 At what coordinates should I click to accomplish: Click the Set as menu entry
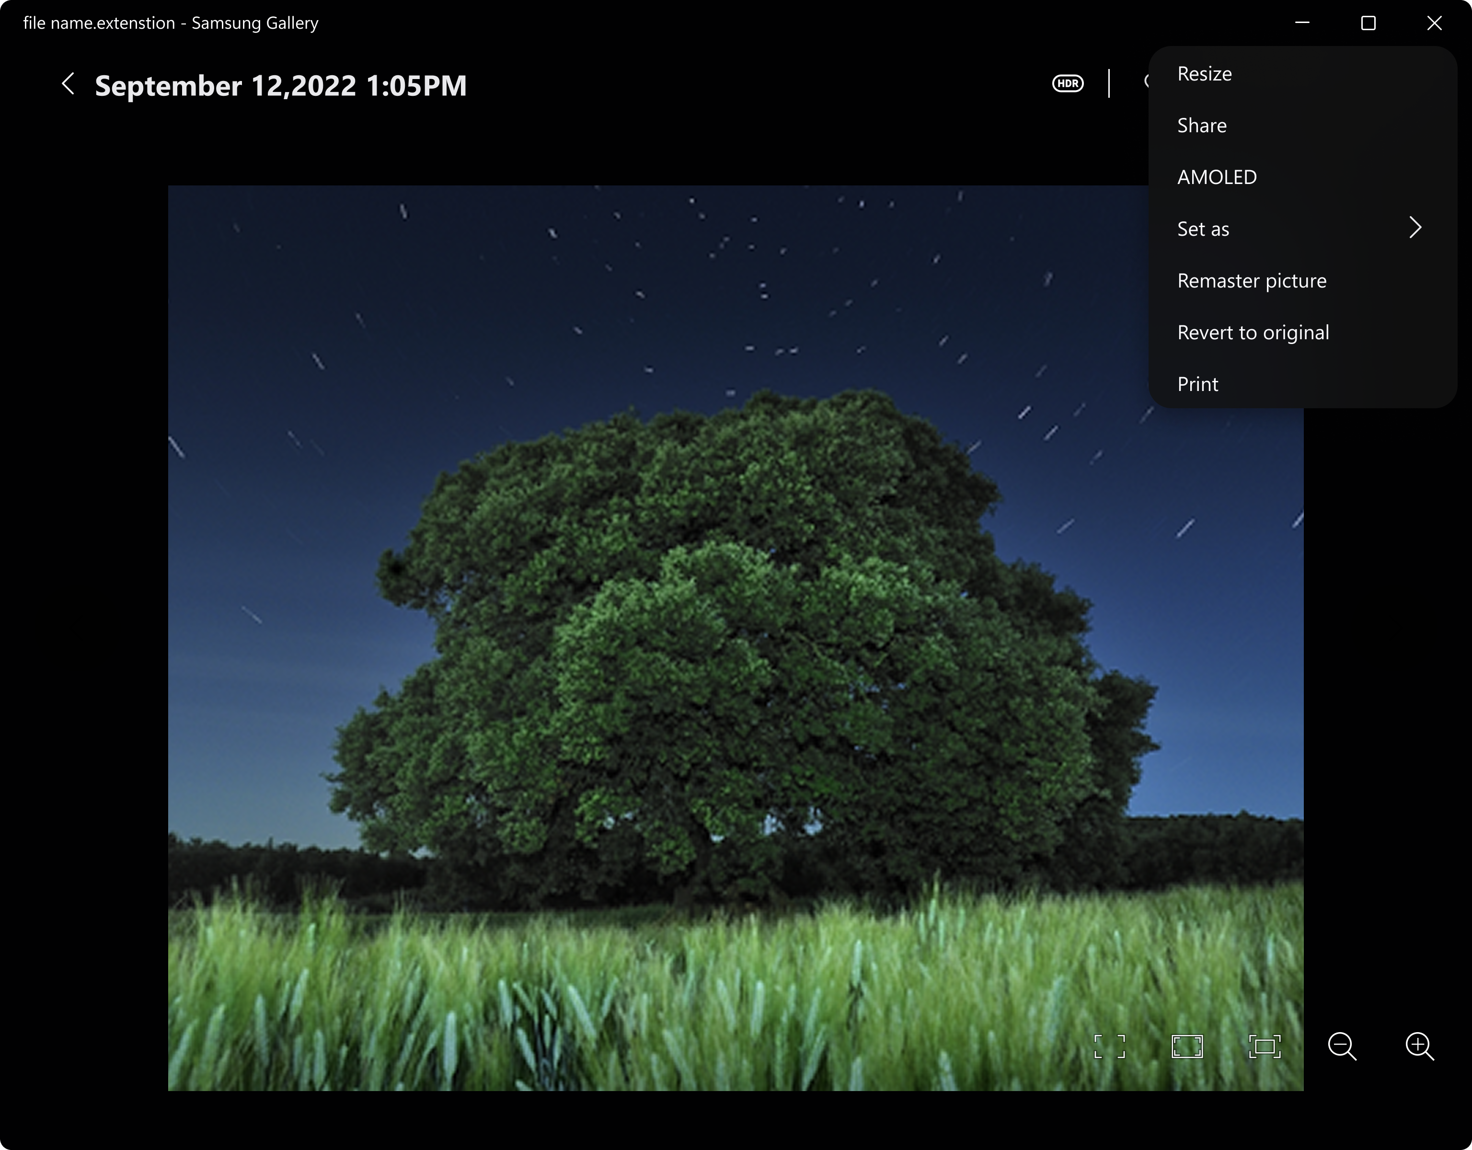pos(1202,228)
